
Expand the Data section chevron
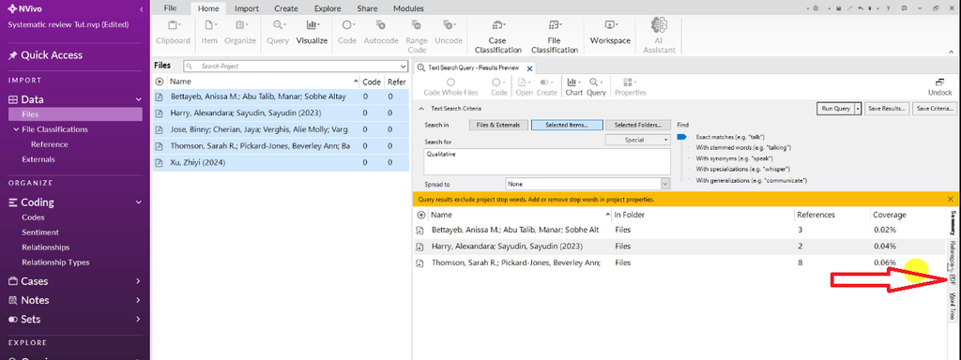(x=139, y=99)
